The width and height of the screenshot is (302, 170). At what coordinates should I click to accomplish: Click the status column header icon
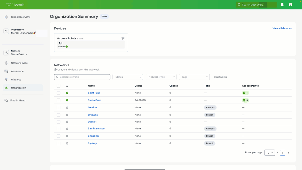coord(67,86)
